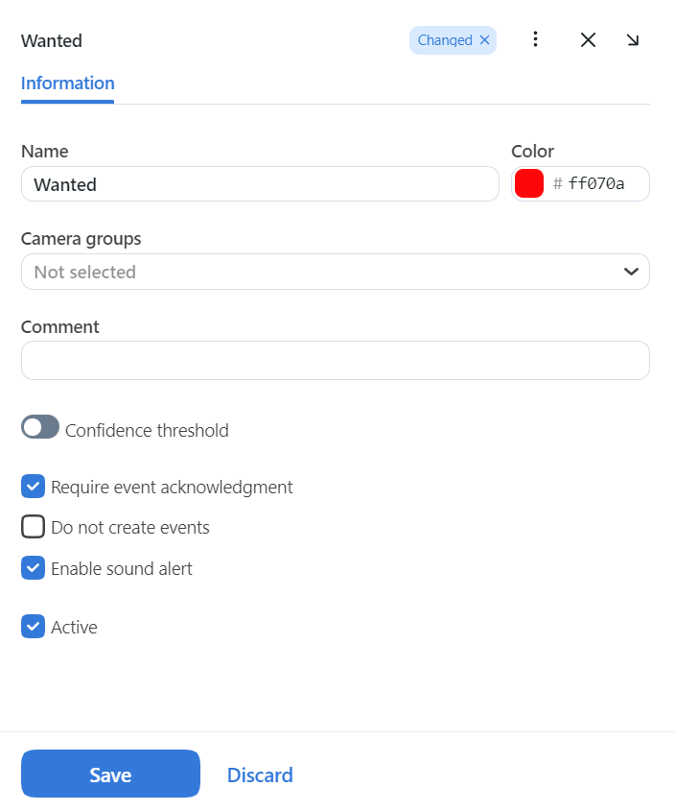Screen dimensions: 675x811
Task: Click the hex color code field
Action: coord(602,184)
